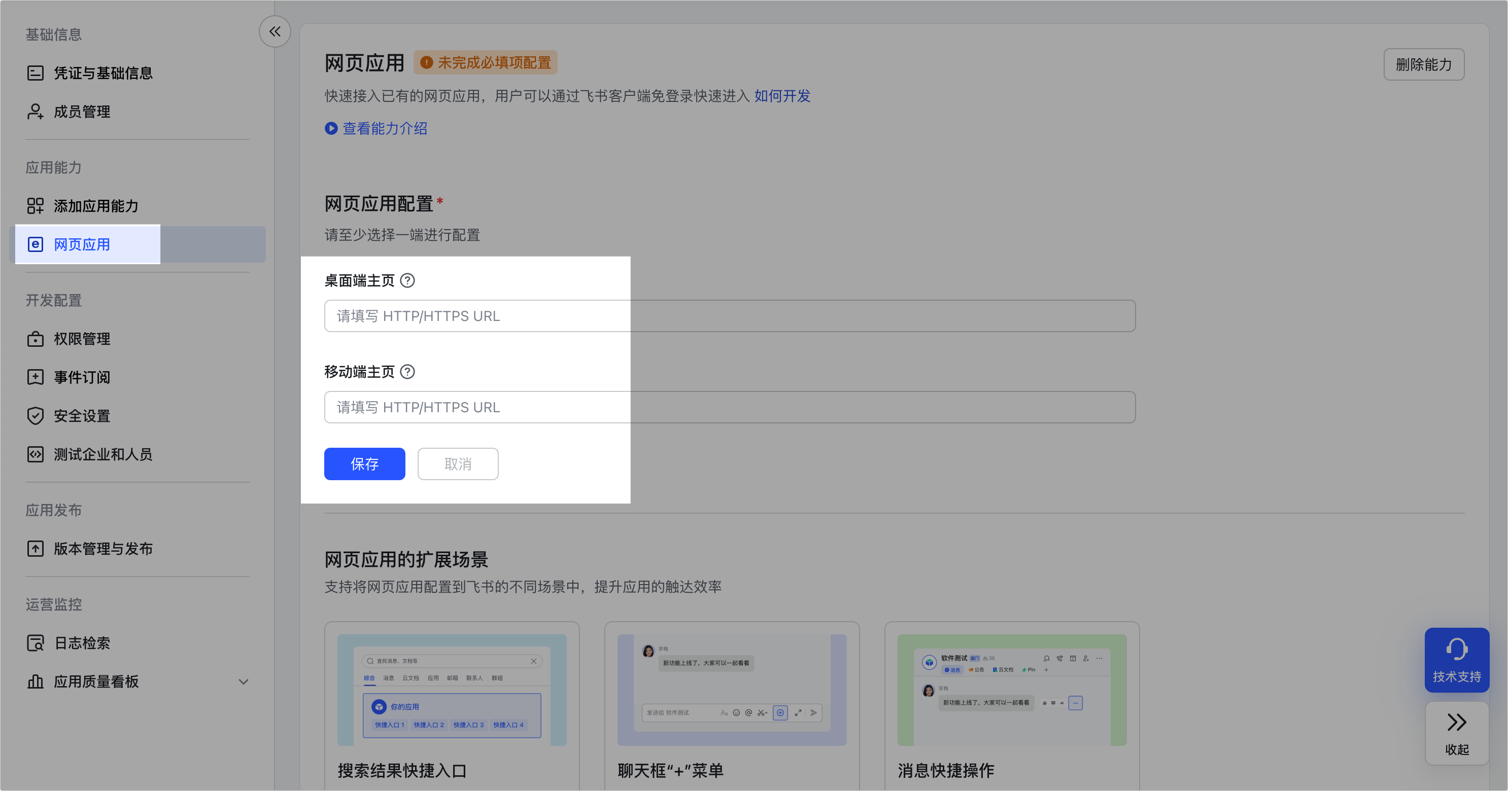Click the 保存 button
1508x791 pixels.
364,463
